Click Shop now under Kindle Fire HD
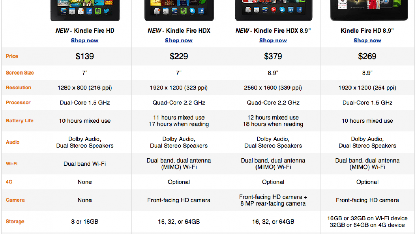The width and height of the screenshot is (416, 234). (85, 40)
